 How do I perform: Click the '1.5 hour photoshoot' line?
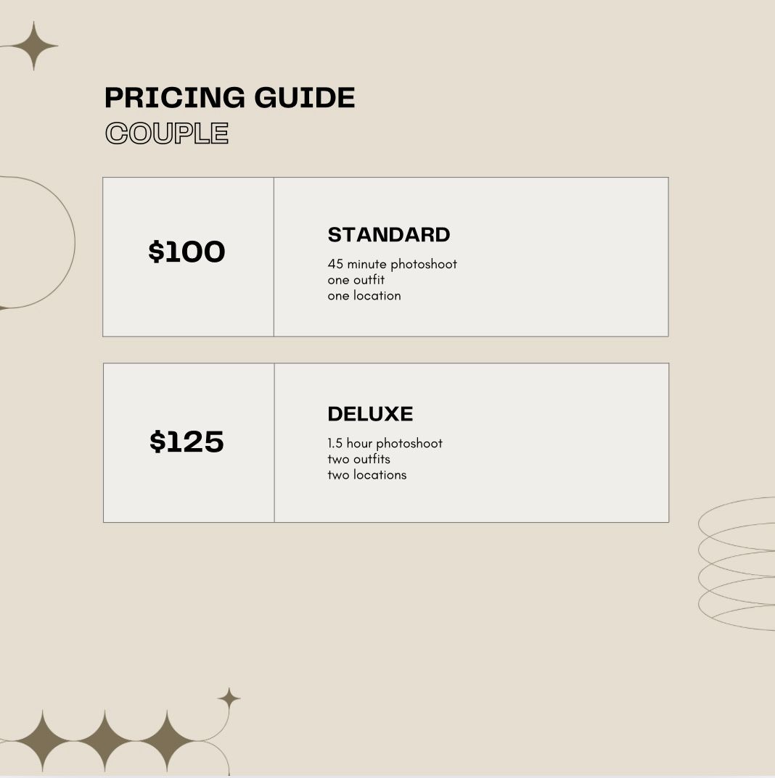[x=385, y=443]
